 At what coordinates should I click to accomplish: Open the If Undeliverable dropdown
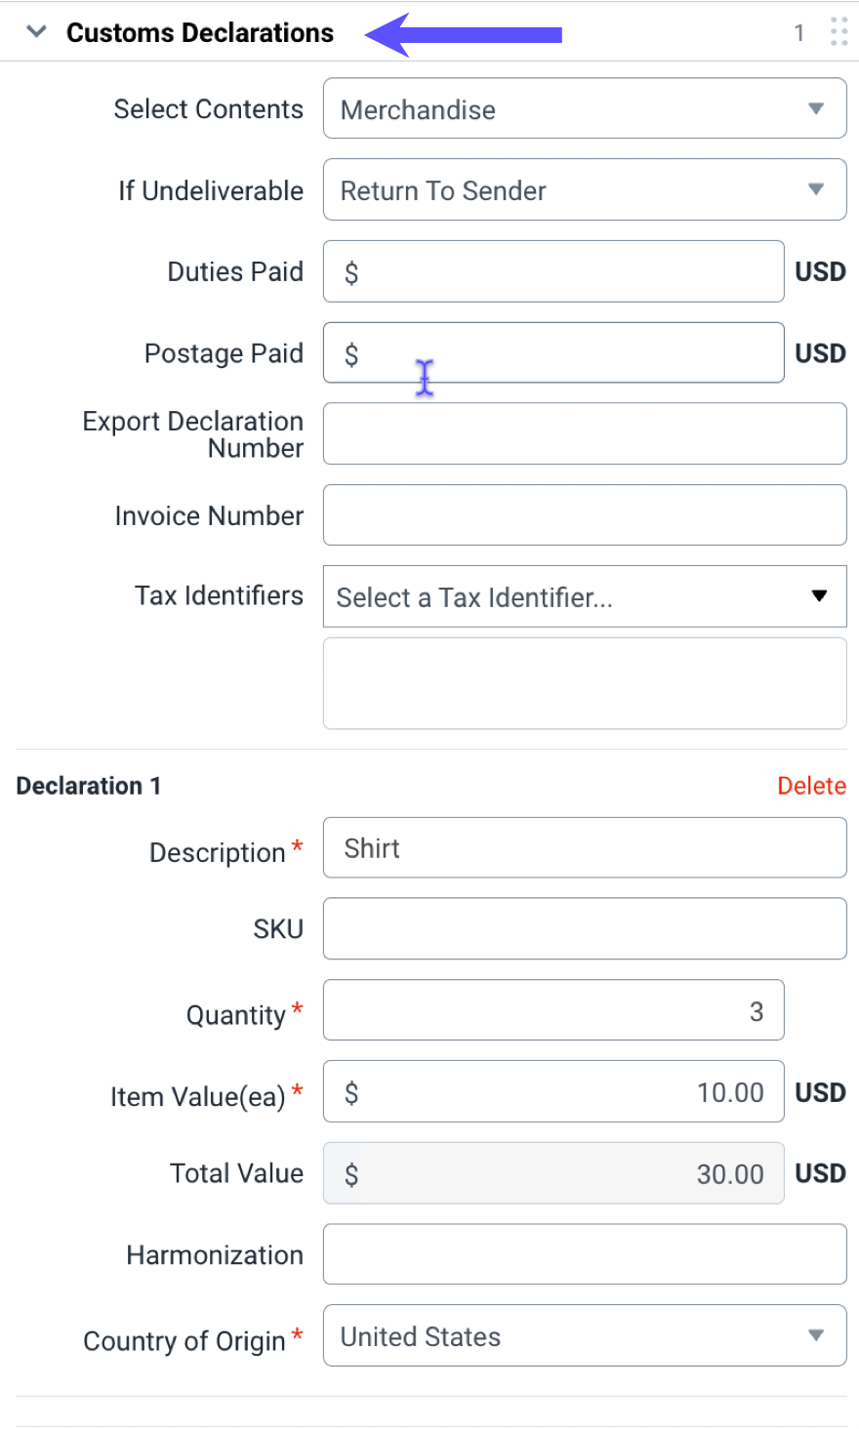[584, 190]
